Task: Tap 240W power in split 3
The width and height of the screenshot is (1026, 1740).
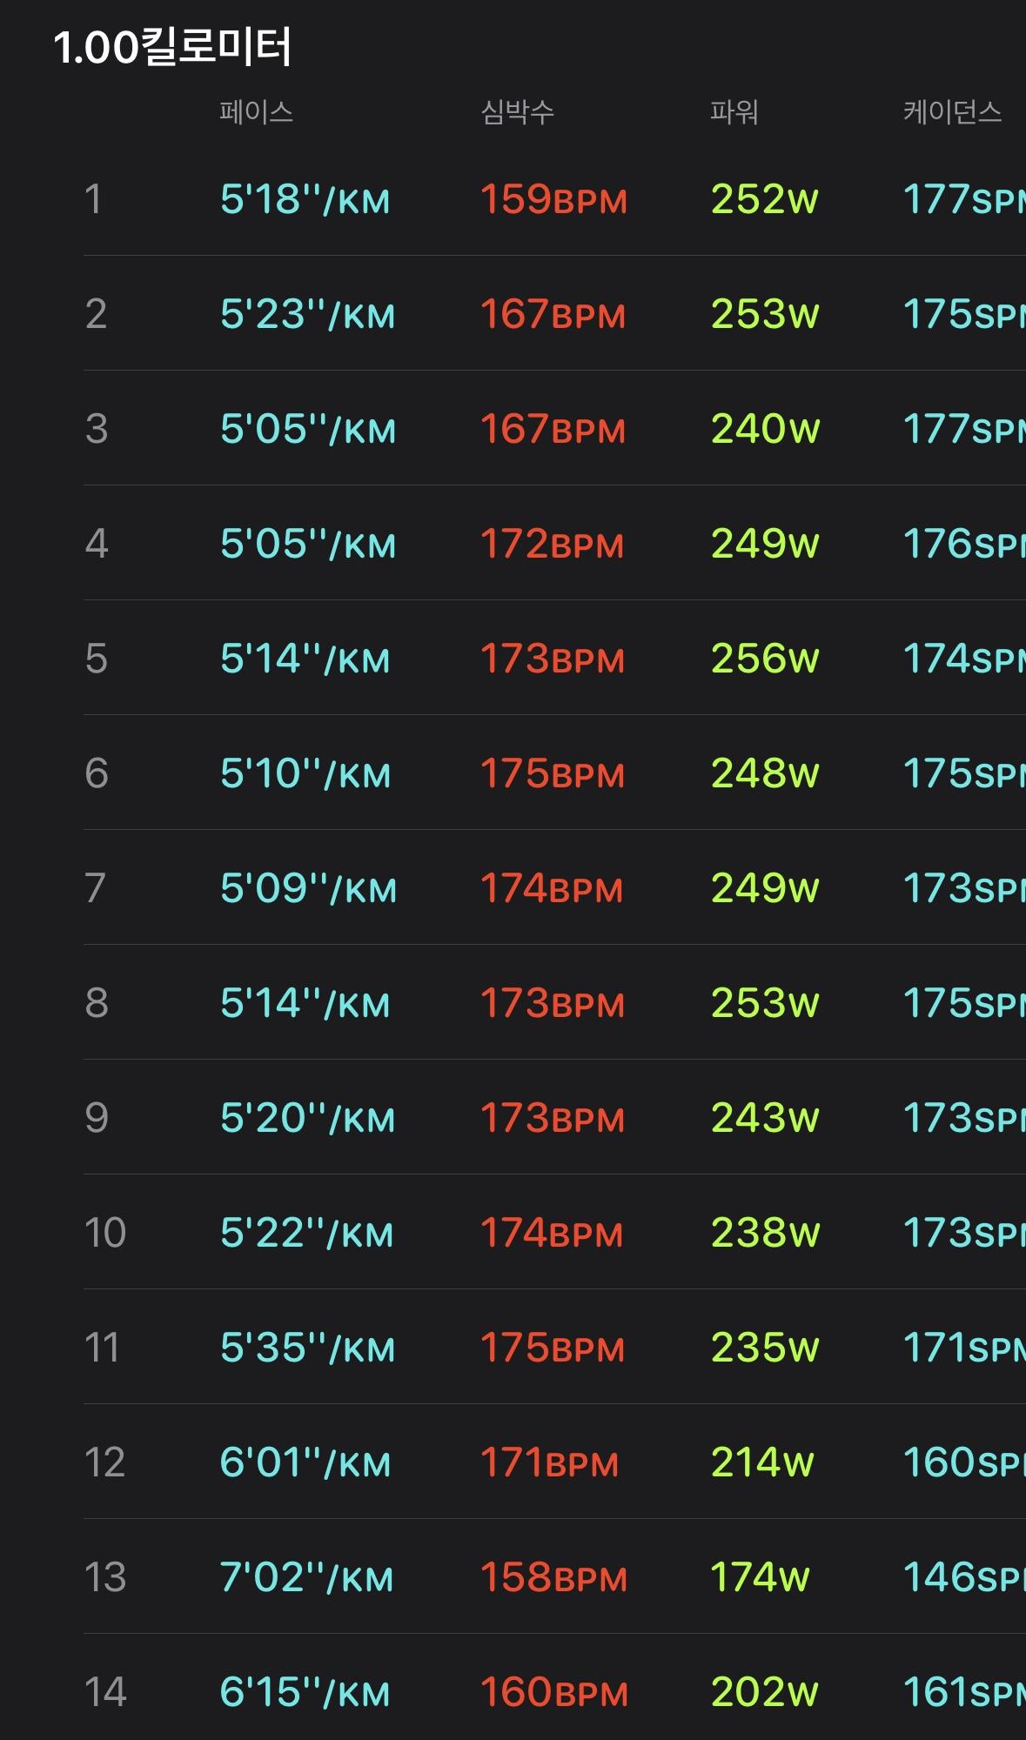Action: (x=765, y=430)
